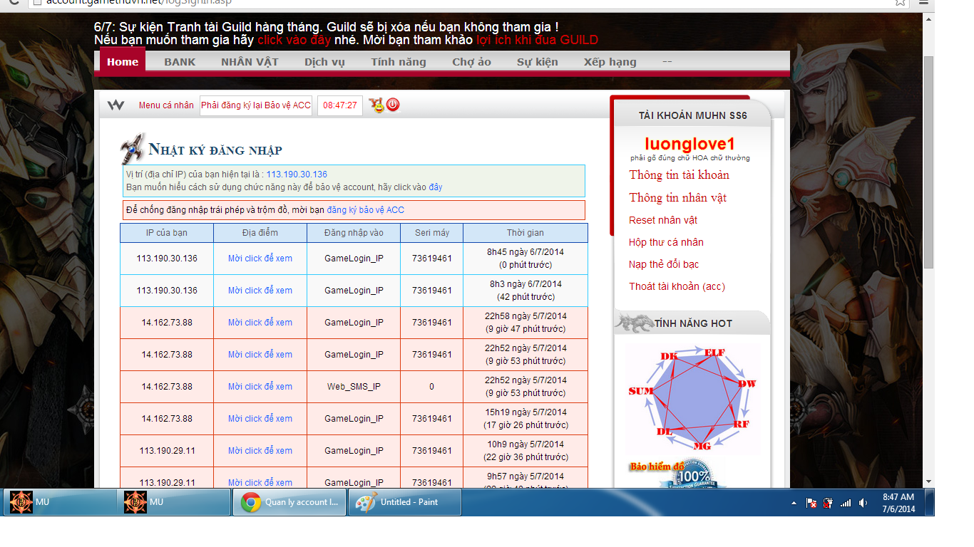
Task: Click the network signal tray icon
Action: point(846,503)
